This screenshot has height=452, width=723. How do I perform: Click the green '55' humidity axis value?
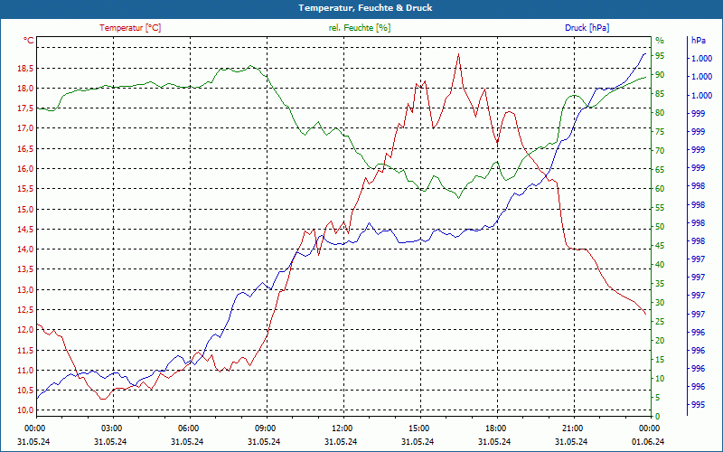coord(660,208)
